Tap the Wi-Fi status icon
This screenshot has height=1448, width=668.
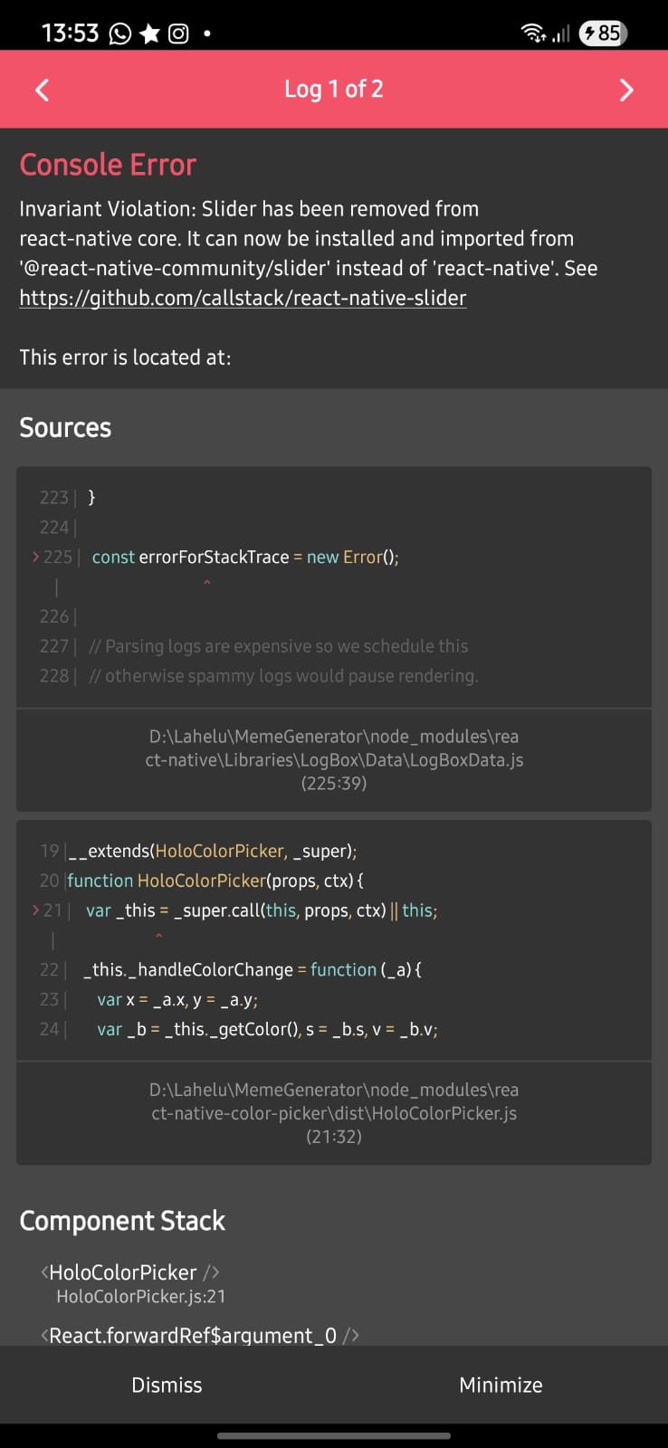[x=533, y=33]
